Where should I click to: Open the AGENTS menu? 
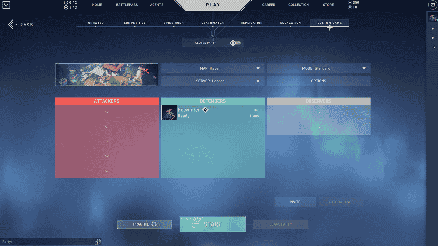coord(157,5)
